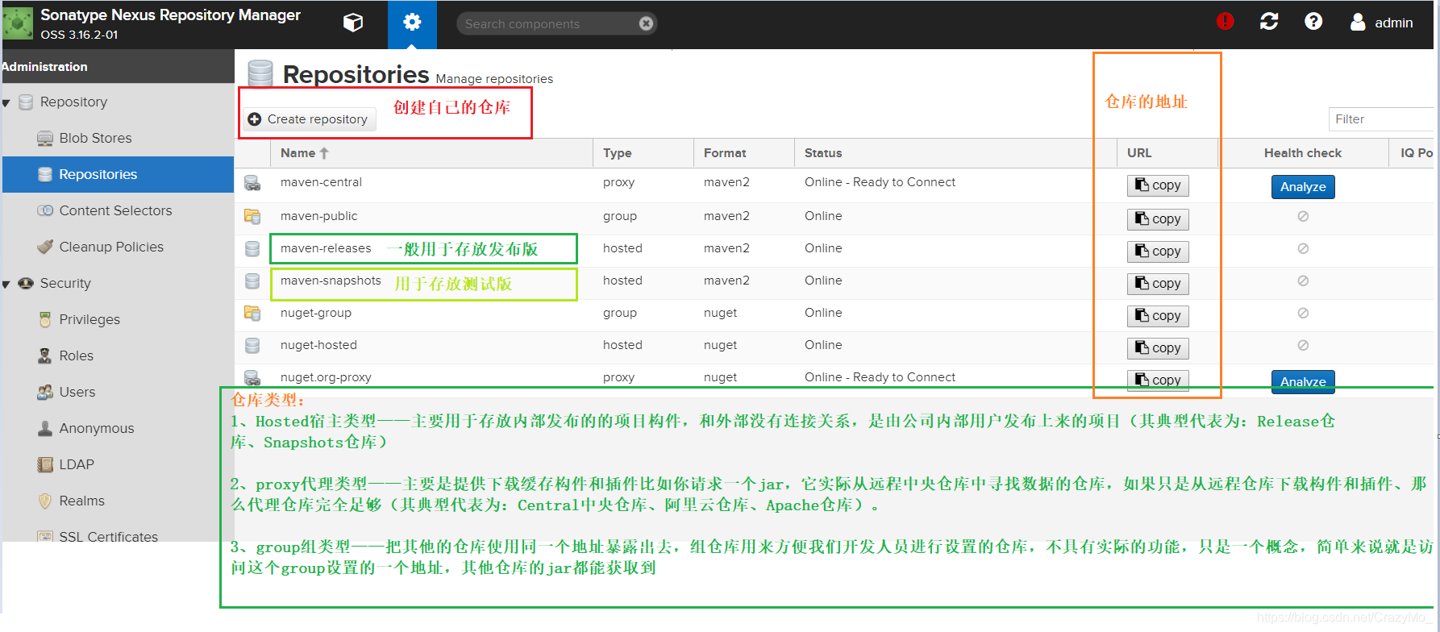Click health unavailable icon for nuget-group

(x=1303, y=313)
